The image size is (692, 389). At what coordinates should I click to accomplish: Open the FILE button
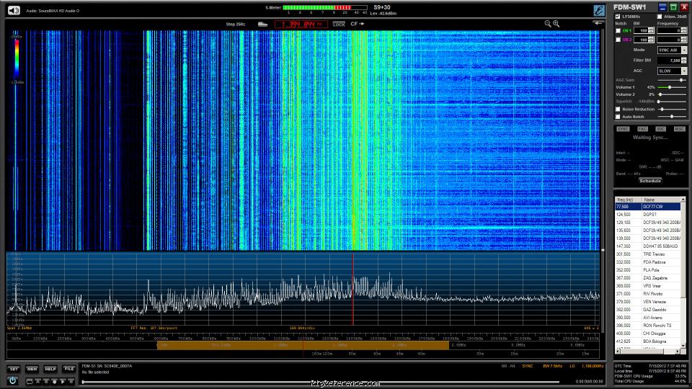(69, 369)
